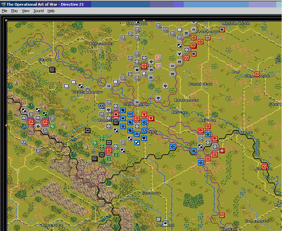Screen dimensions: 282x231
Task: Select the grey unit just left of Pascani
Action: [158, 219]
